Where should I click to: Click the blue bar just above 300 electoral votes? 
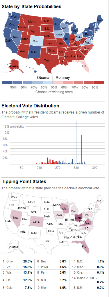click(x=68, y=154)
